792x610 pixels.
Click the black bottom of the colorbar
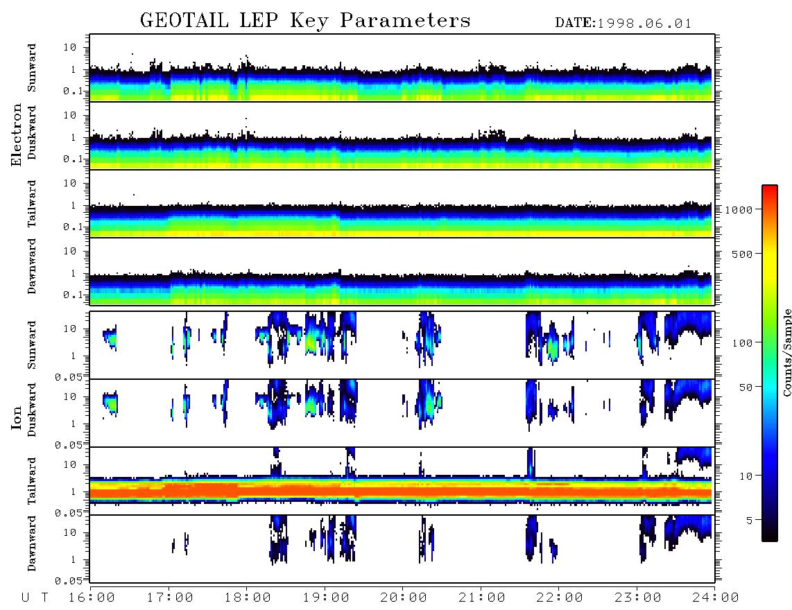point(770,533)
